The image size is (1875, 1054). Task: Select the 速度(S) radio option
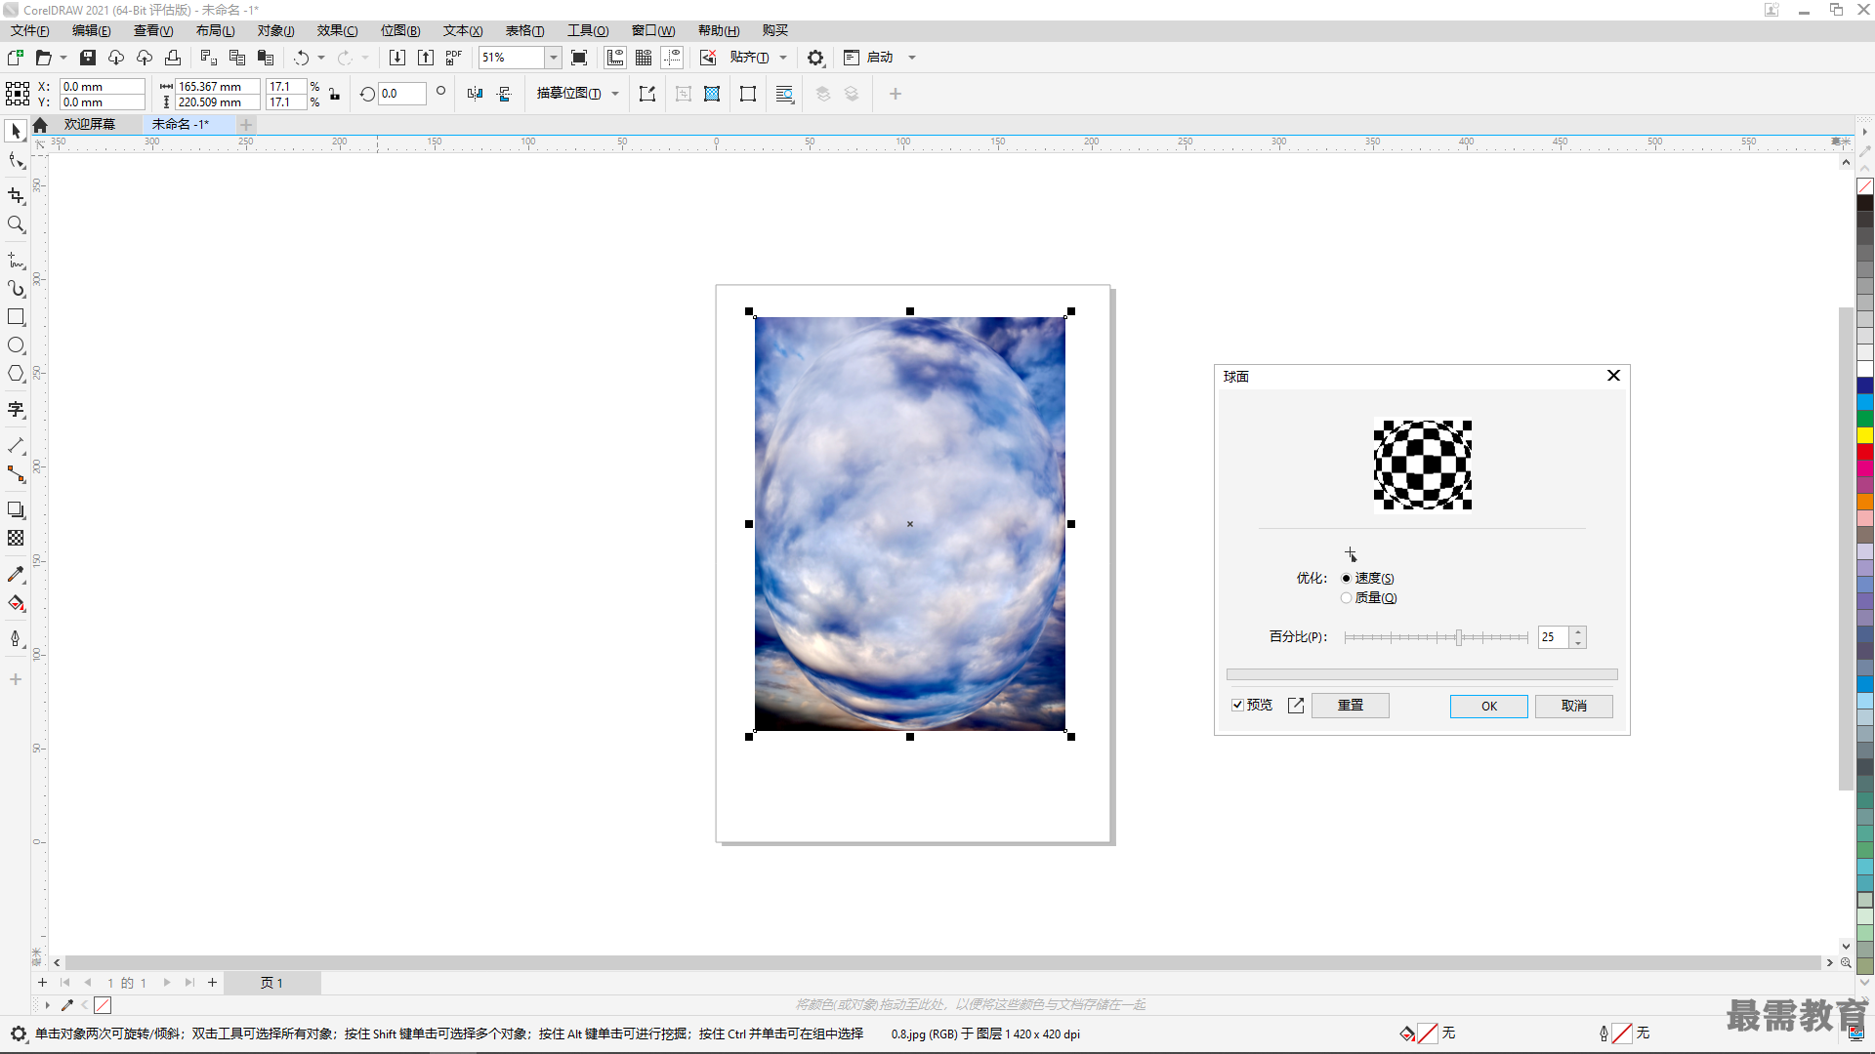(1346, 579)
